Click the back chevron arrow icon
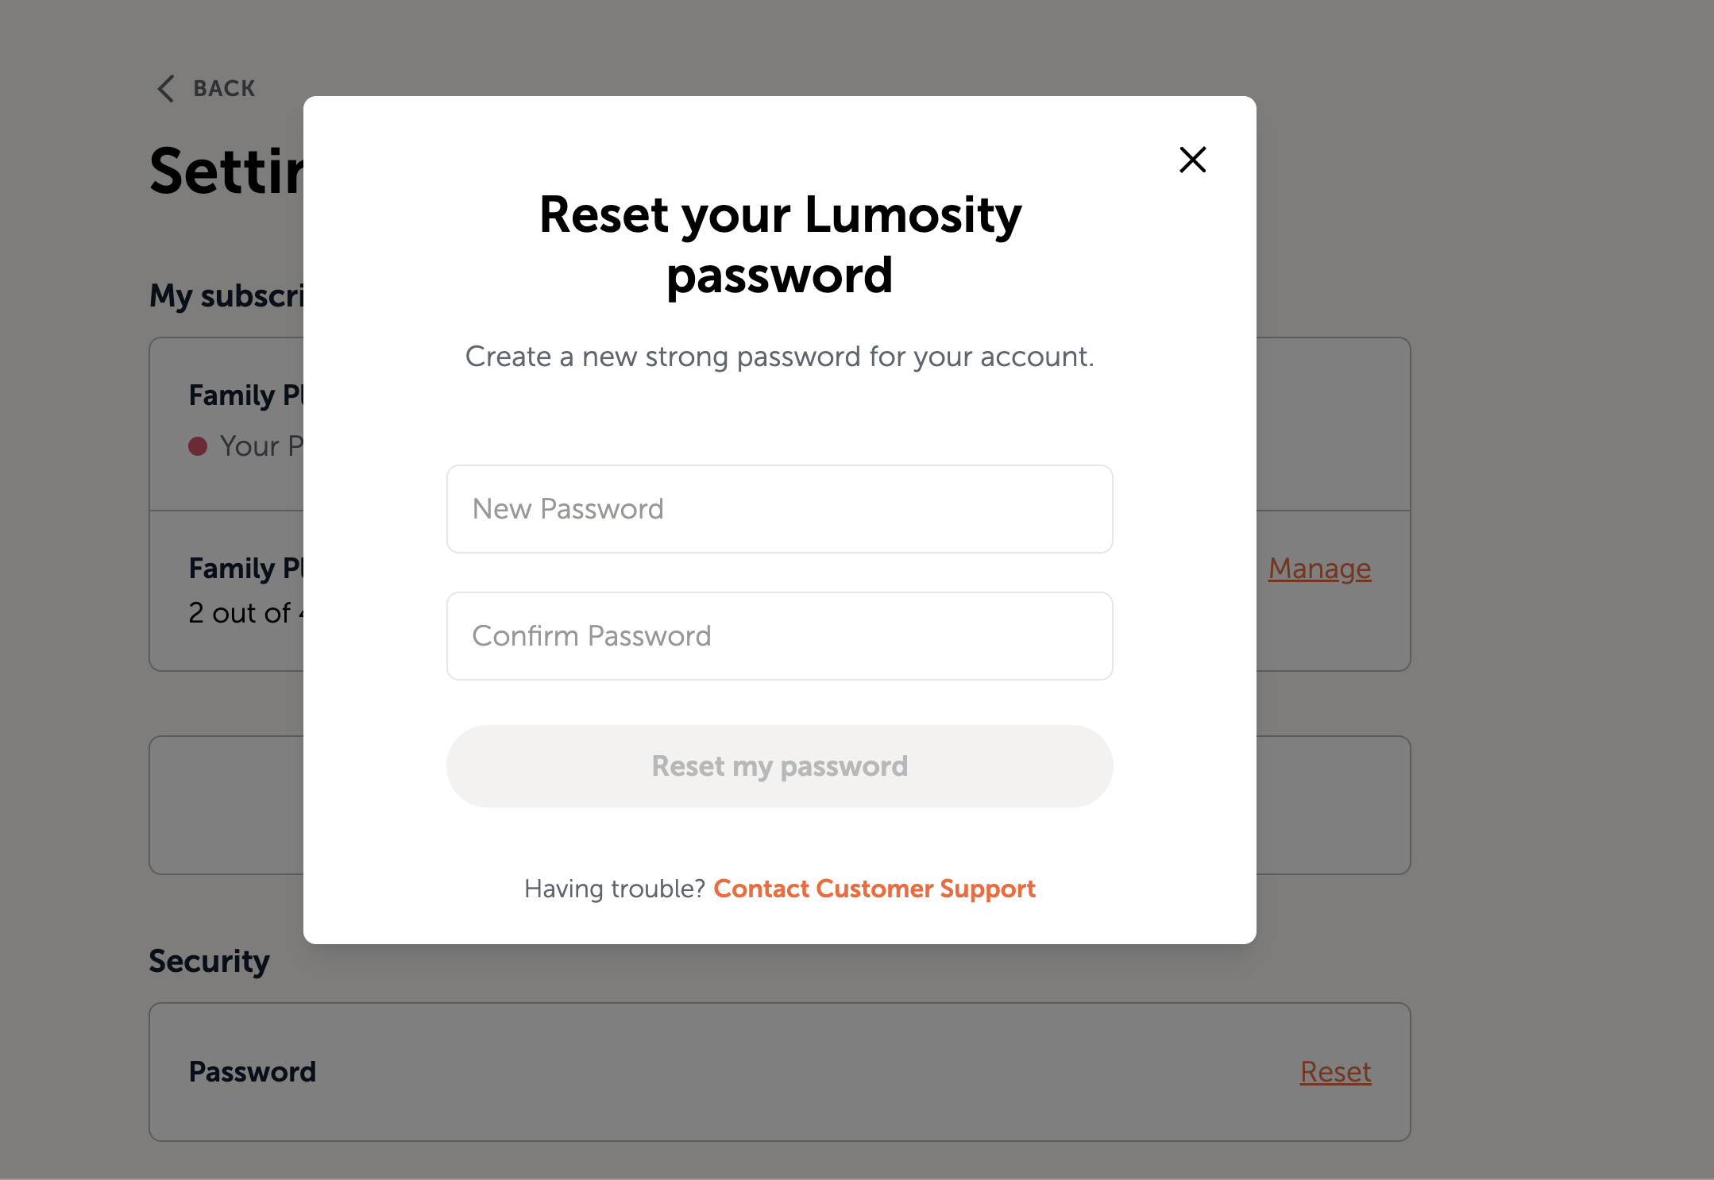 point(165,87)
